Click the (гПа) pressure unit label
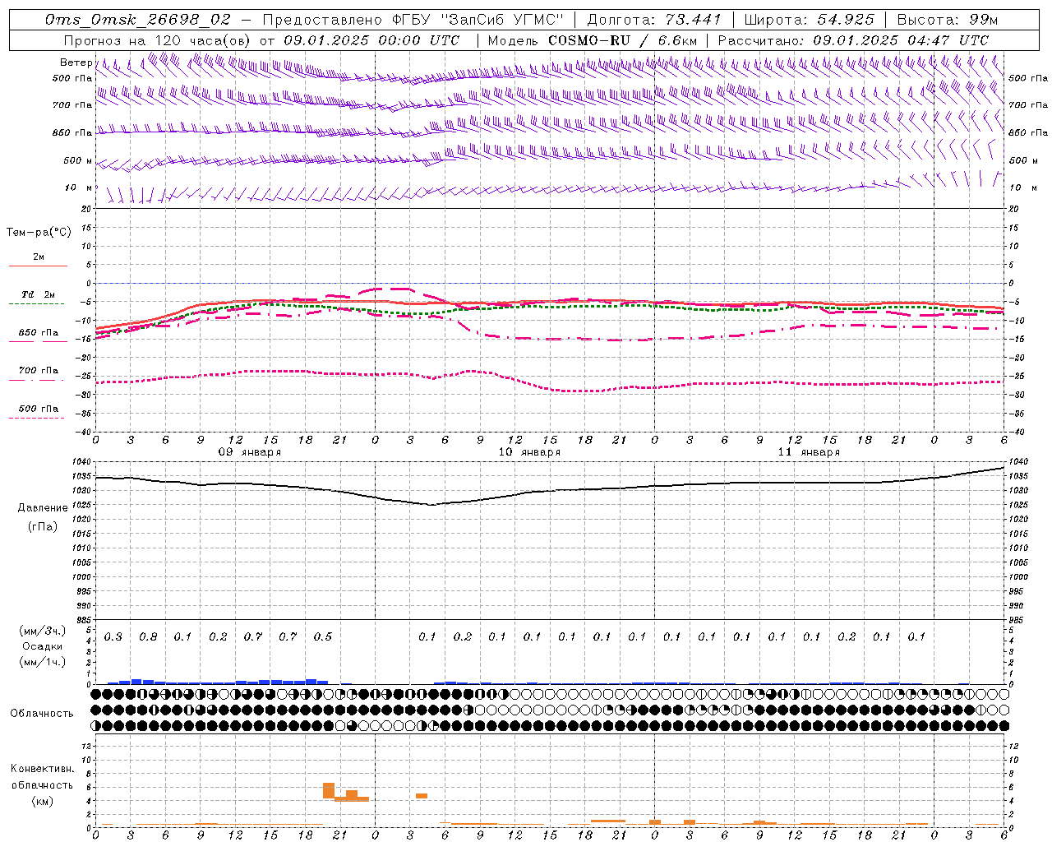This screenshot has height=842, width=1052. pyautogui.click(x=43, y=526)
